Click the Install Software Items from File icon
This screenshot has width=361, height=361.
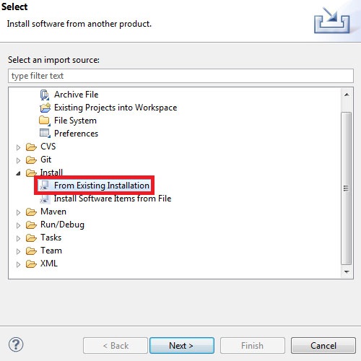coord(45,199)
